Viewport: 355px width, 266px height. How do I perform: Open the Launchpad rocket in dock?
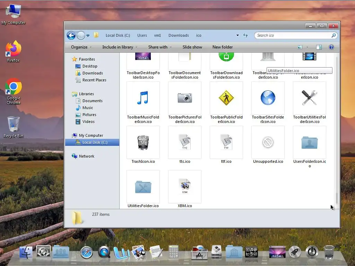pyautogui.click(x=295, y=252)
